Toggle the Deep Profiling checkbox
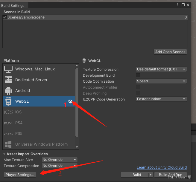Screen dimensions: 196x182 tap(138, 93)
